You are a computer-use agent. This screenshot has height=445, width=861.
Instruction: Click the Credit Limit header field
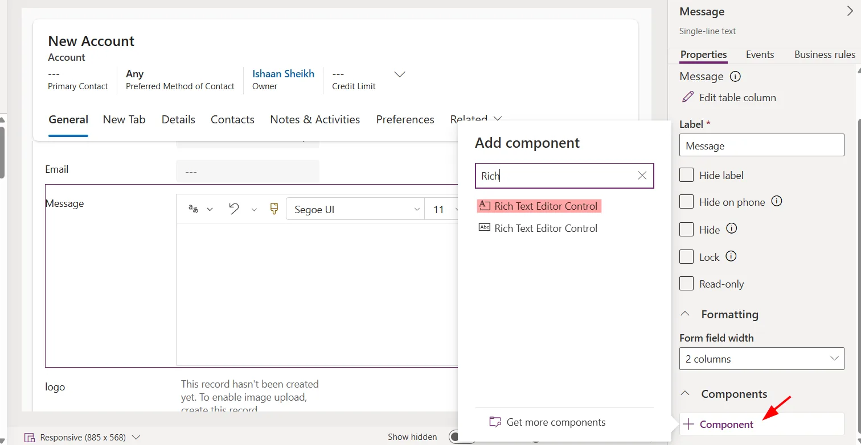click(354, 80)
